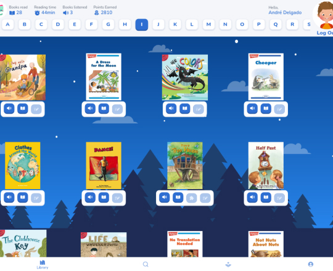Screen dimensions: 333x271
Task: Switch to level P books
Action: pos(259,25)
